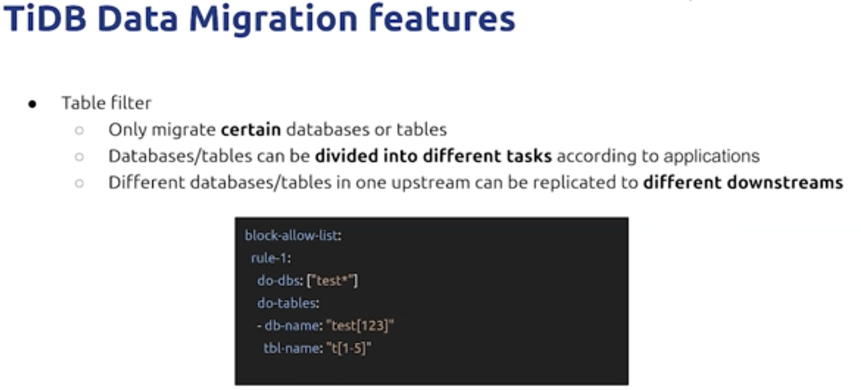This screenshot has height=390, width=861.
Task: Click the "test[123]" string value
Action: (x=360, y=326)
